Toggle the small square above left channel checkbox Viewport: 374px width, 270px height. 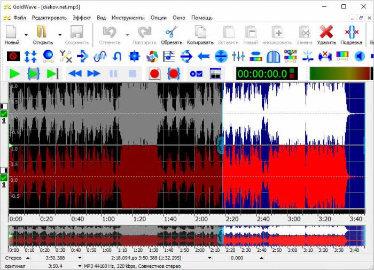click(x=4, y=106)
